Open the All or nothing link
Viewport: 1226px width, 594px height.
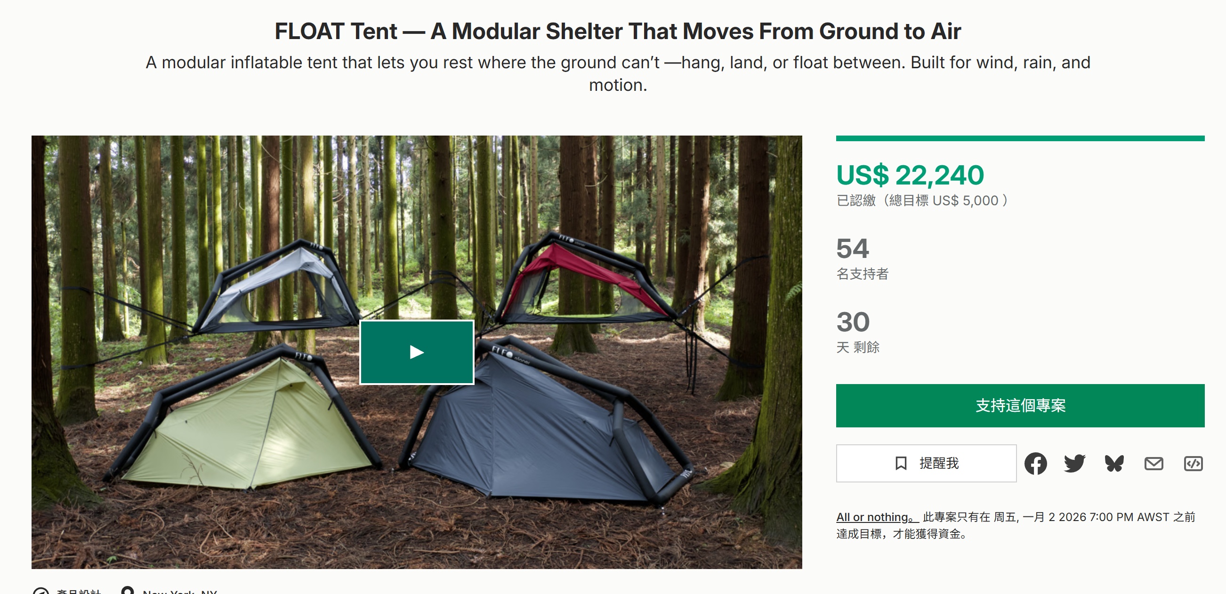point(877,517)
